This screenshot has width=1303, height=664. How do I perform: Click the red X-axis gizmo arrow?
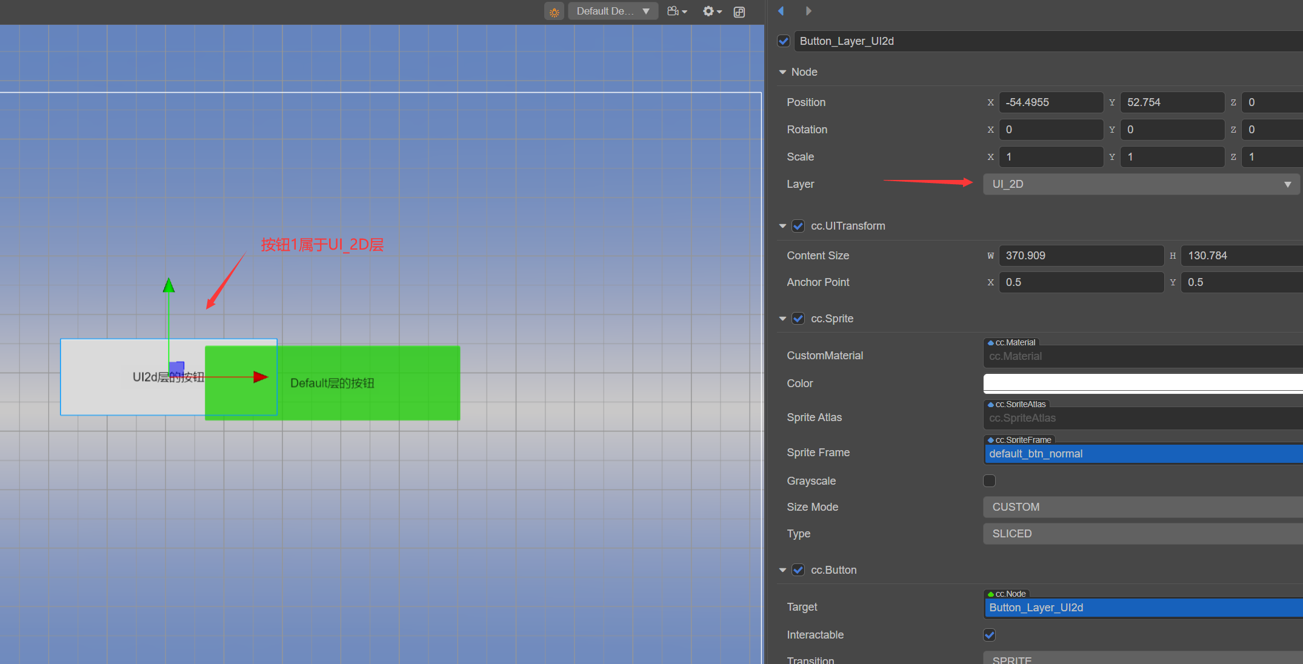pos(260,377)
